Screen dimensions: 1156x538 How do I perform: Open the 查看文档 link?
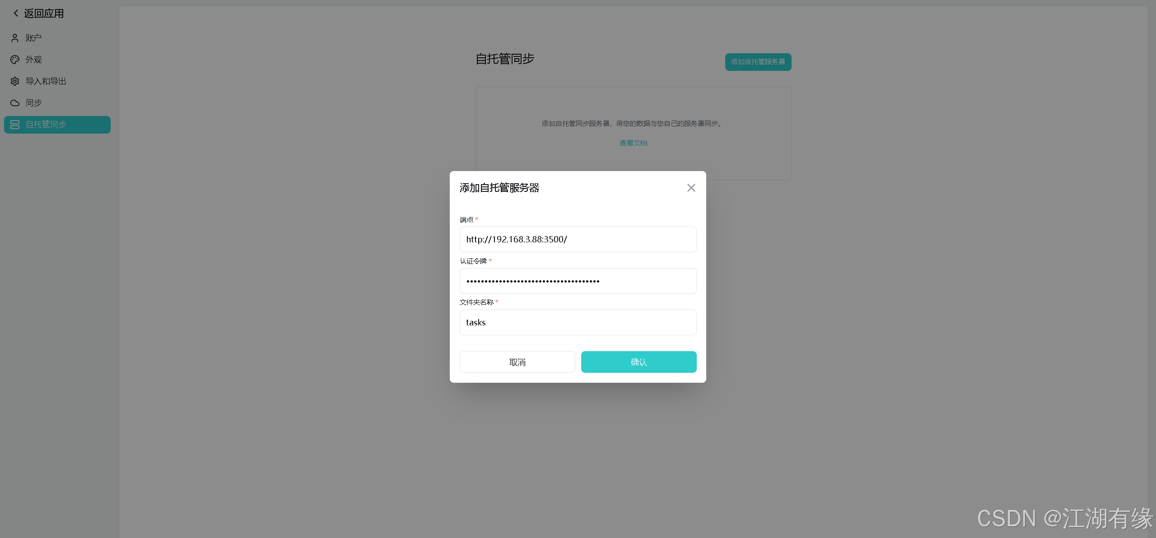[x=633, y=143]
